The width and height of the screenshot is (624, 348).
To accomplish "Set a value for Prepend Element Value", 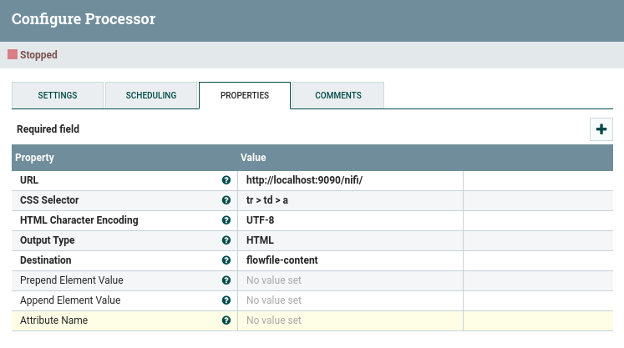I will [x=350, y=280].
